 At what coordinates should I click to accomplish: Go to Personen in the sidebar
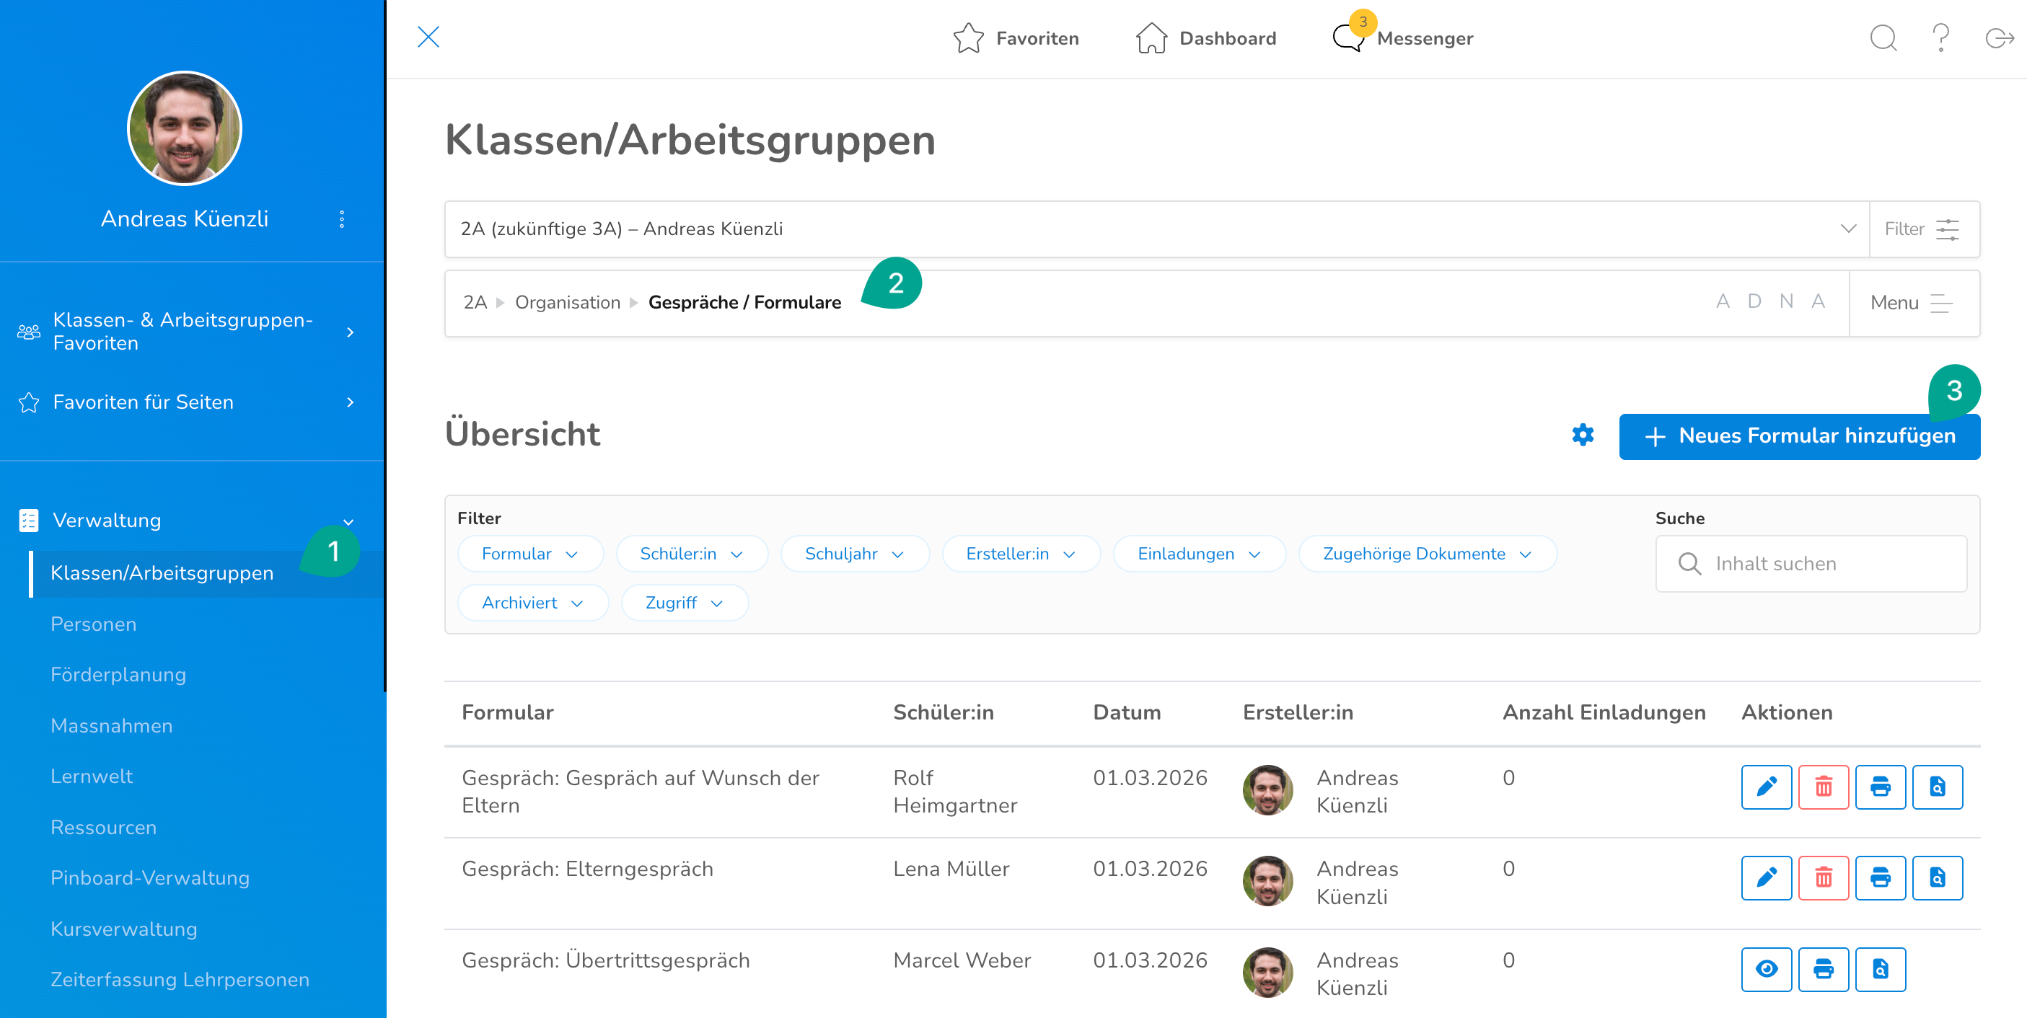(94, 624)
